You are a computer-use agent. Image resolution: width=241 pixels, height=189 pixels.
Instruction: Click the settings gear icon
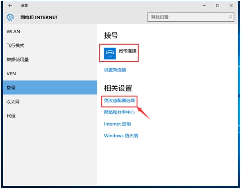10,17
